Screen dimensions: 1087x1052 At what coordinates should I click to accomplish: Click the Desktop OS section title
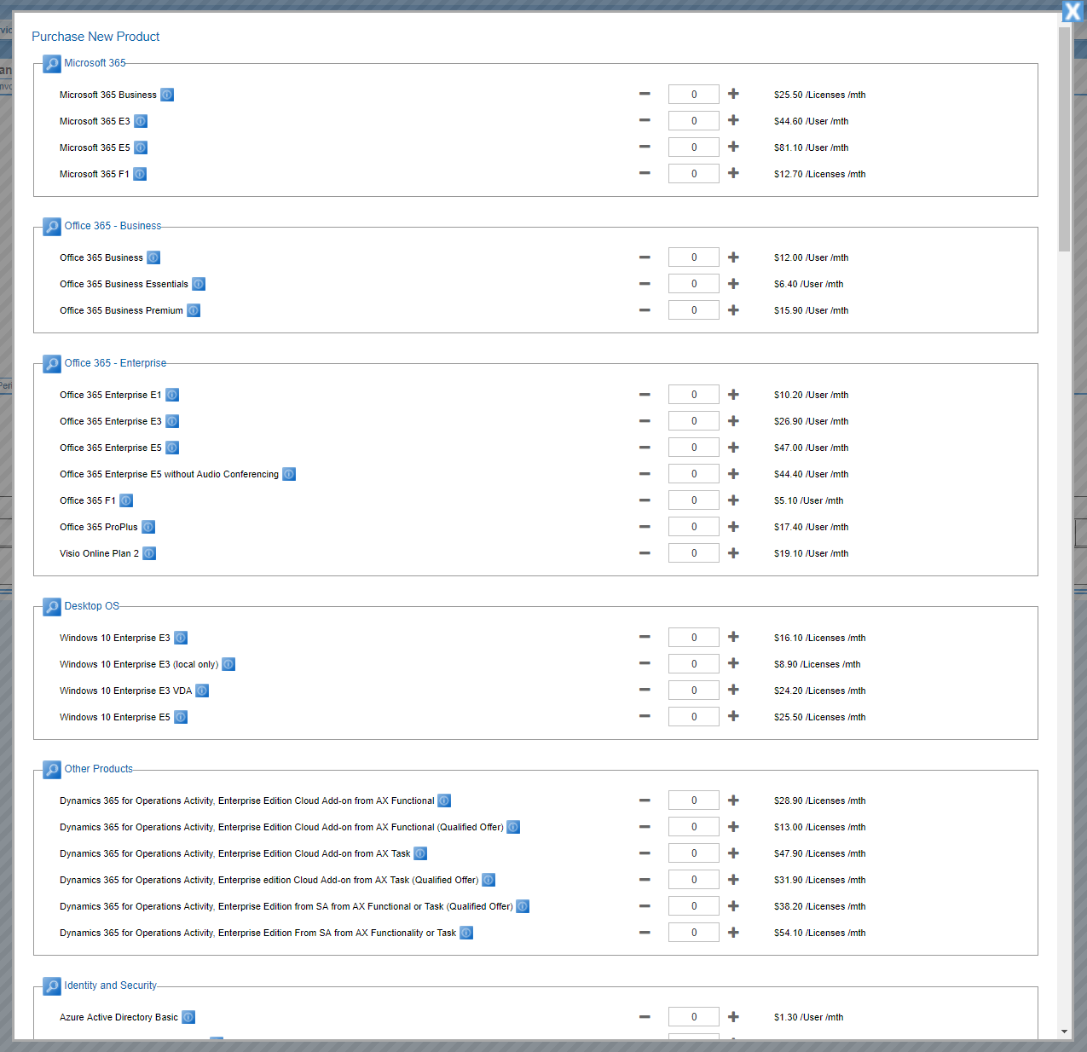click(92, 606)
